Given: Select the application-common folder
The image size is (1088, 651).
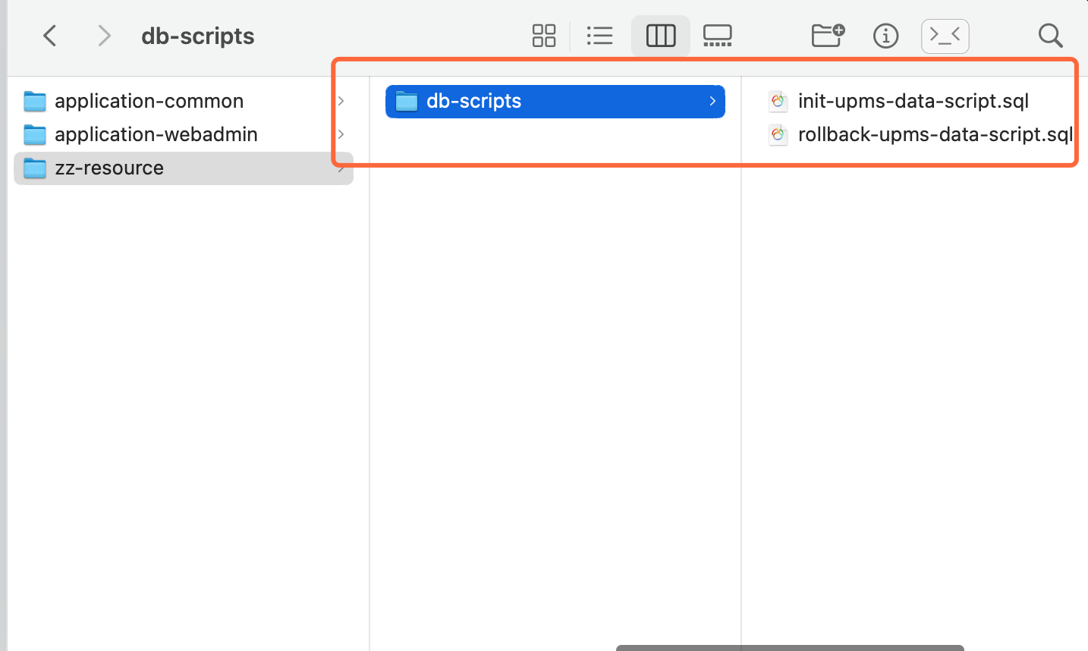Looking at the screenshot, I should [x=184, y=101].
